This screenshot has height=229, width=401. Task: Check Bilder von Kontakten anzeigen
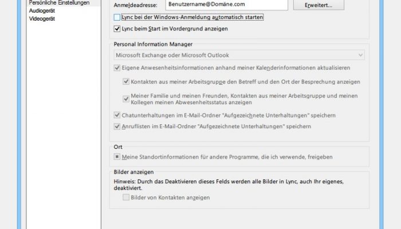(126, 198)
